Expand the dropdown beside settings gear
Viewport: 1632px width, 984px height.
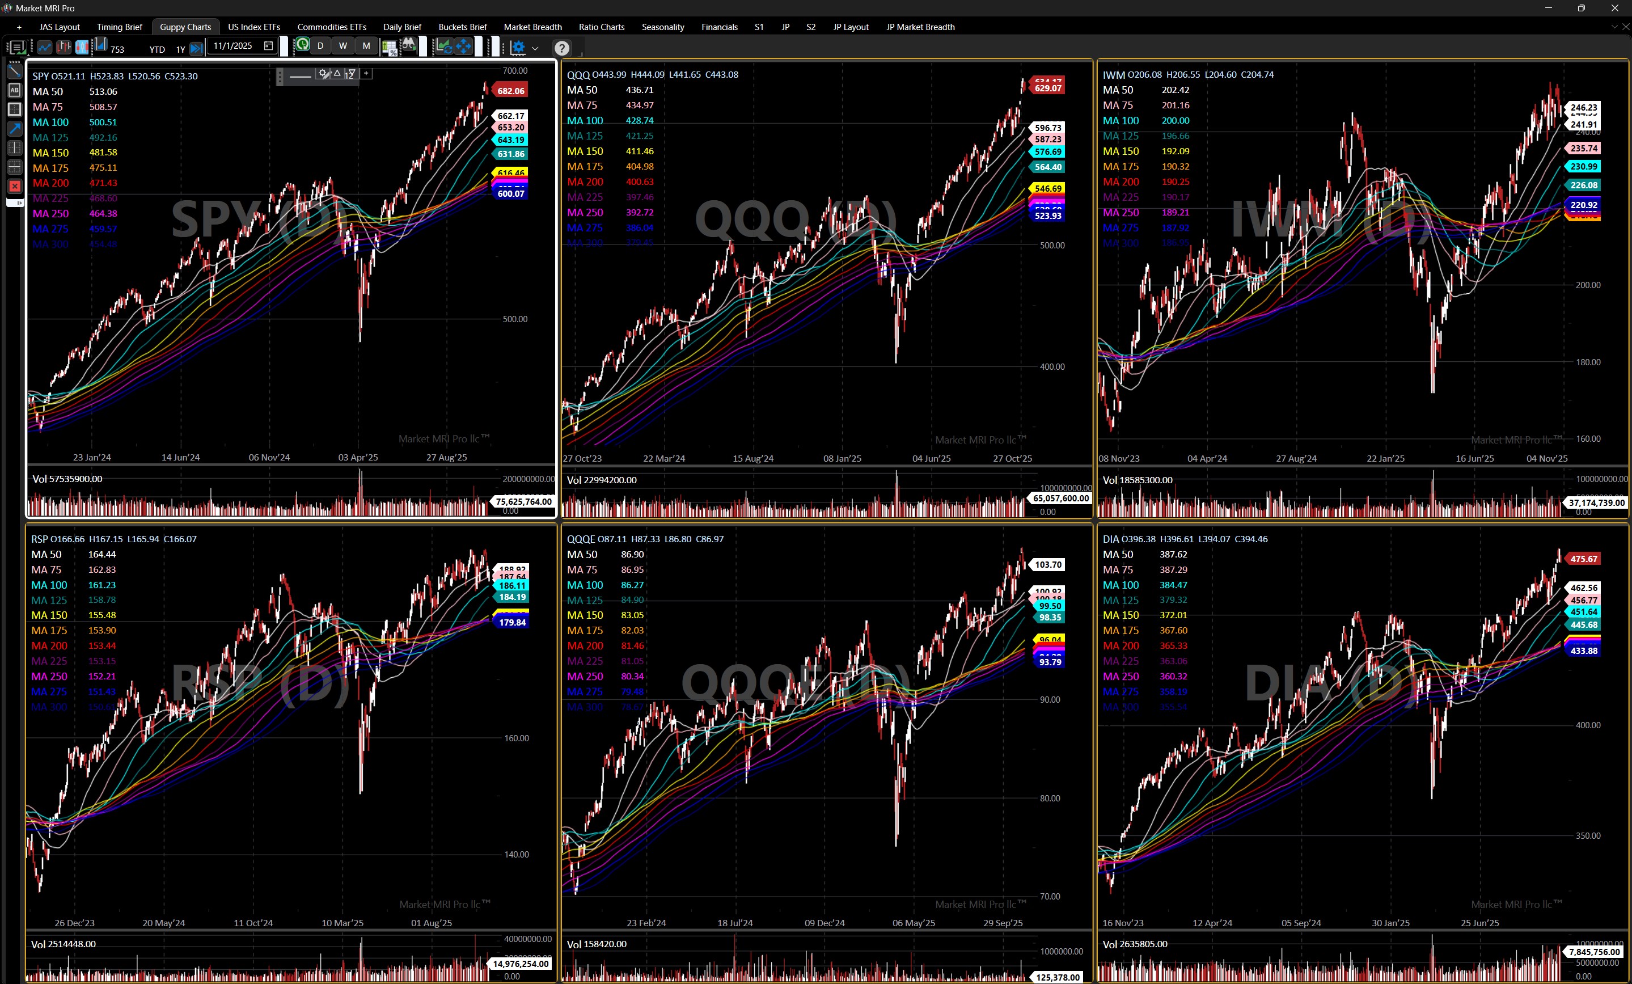(x=535, y=48)
